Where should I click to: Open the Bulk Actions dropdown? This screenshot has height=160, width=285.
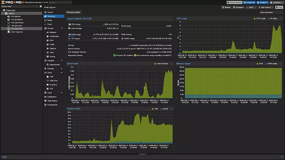[266, 7]
